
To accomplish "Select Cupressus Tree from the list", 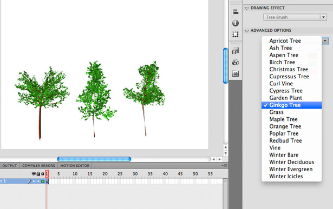I will pyautogui.click(x=292, y=77).
